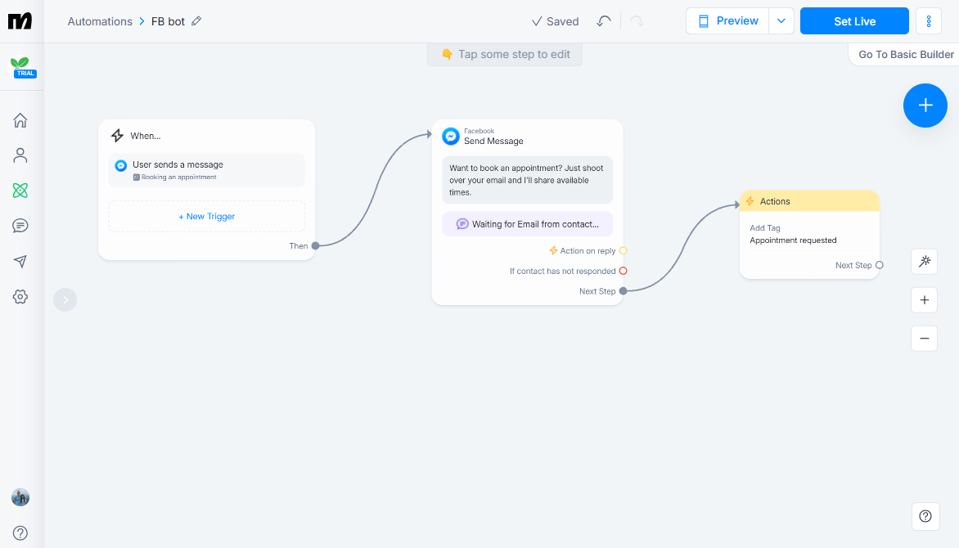Open the three-dot options menu

[929, 20]
